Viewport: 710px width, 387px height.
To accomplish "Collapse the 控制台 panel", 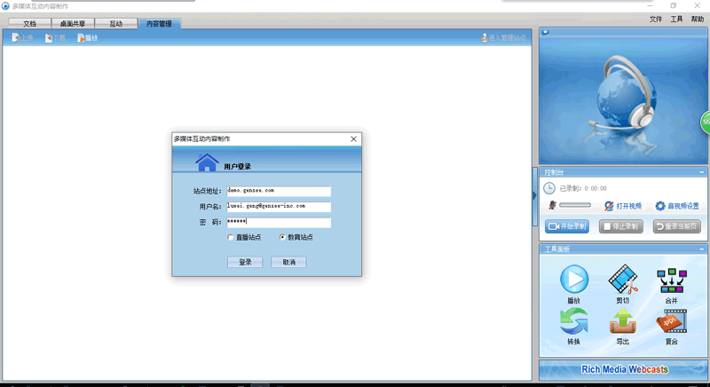I will tap(701, 172).
